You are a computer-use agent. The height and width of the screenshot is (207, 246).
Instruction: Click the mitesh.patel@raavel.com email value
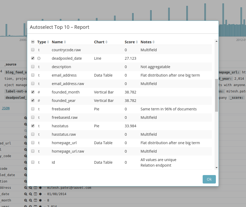click(70, 187)
